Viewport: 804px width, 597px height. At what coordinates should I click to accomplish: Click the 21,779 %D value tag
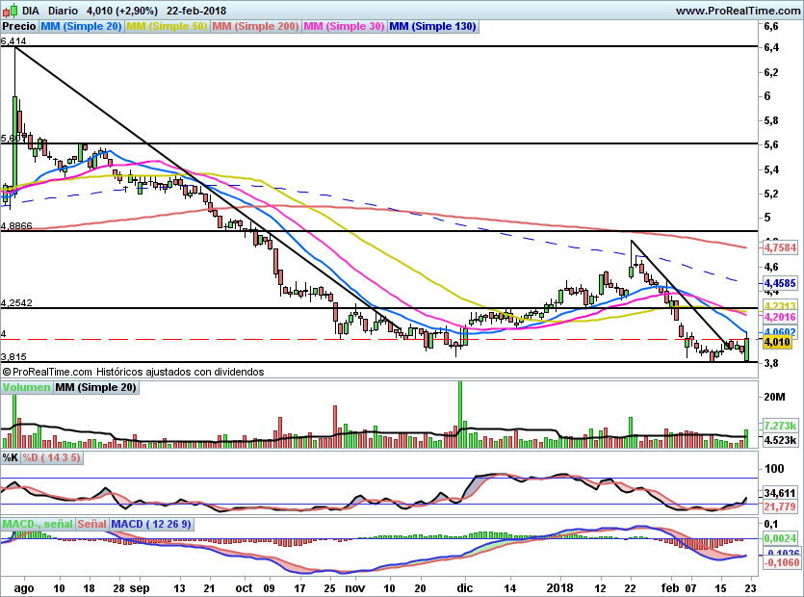click(x=781, y=506)
